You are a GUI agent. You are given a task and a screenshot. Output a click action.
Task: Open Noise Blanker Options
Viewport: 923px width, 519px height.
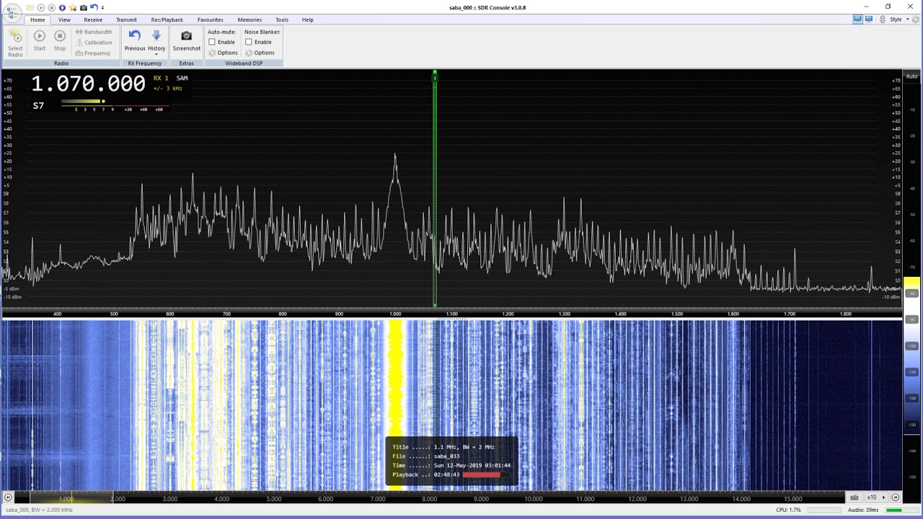coord(260,53)
